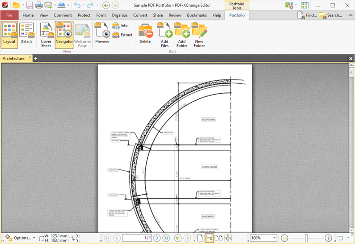This screenshot has height=244, width=355.
Task: Click the Add Folder icon
Action: [182, 35]
